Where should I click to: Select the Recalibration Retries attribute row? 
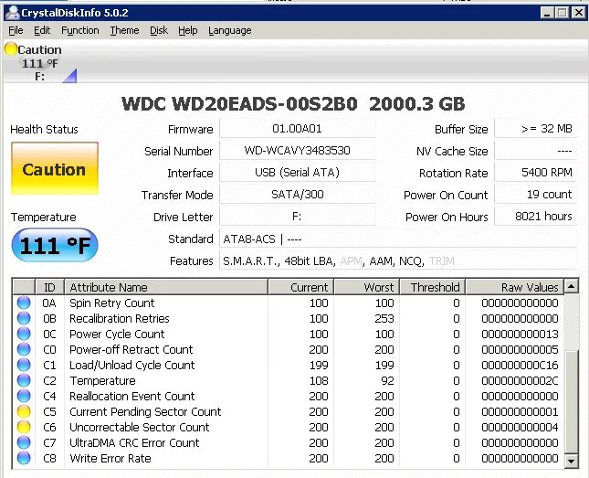coord(289,318)
